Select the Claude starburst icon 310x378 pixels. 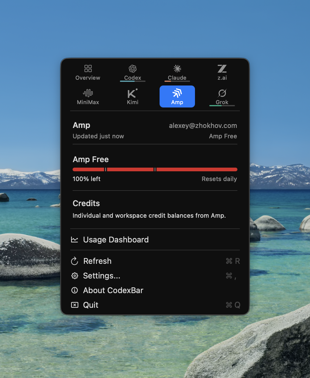click(x=177, y=68)
